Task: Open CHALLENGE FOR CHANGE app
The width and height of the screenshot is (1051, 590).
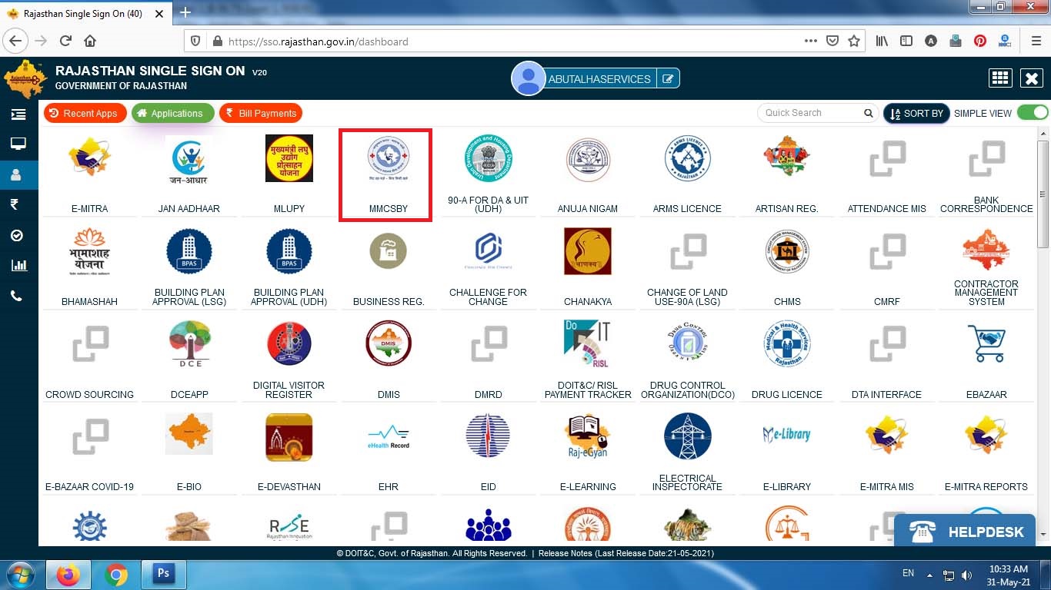Action: [488, 251]
